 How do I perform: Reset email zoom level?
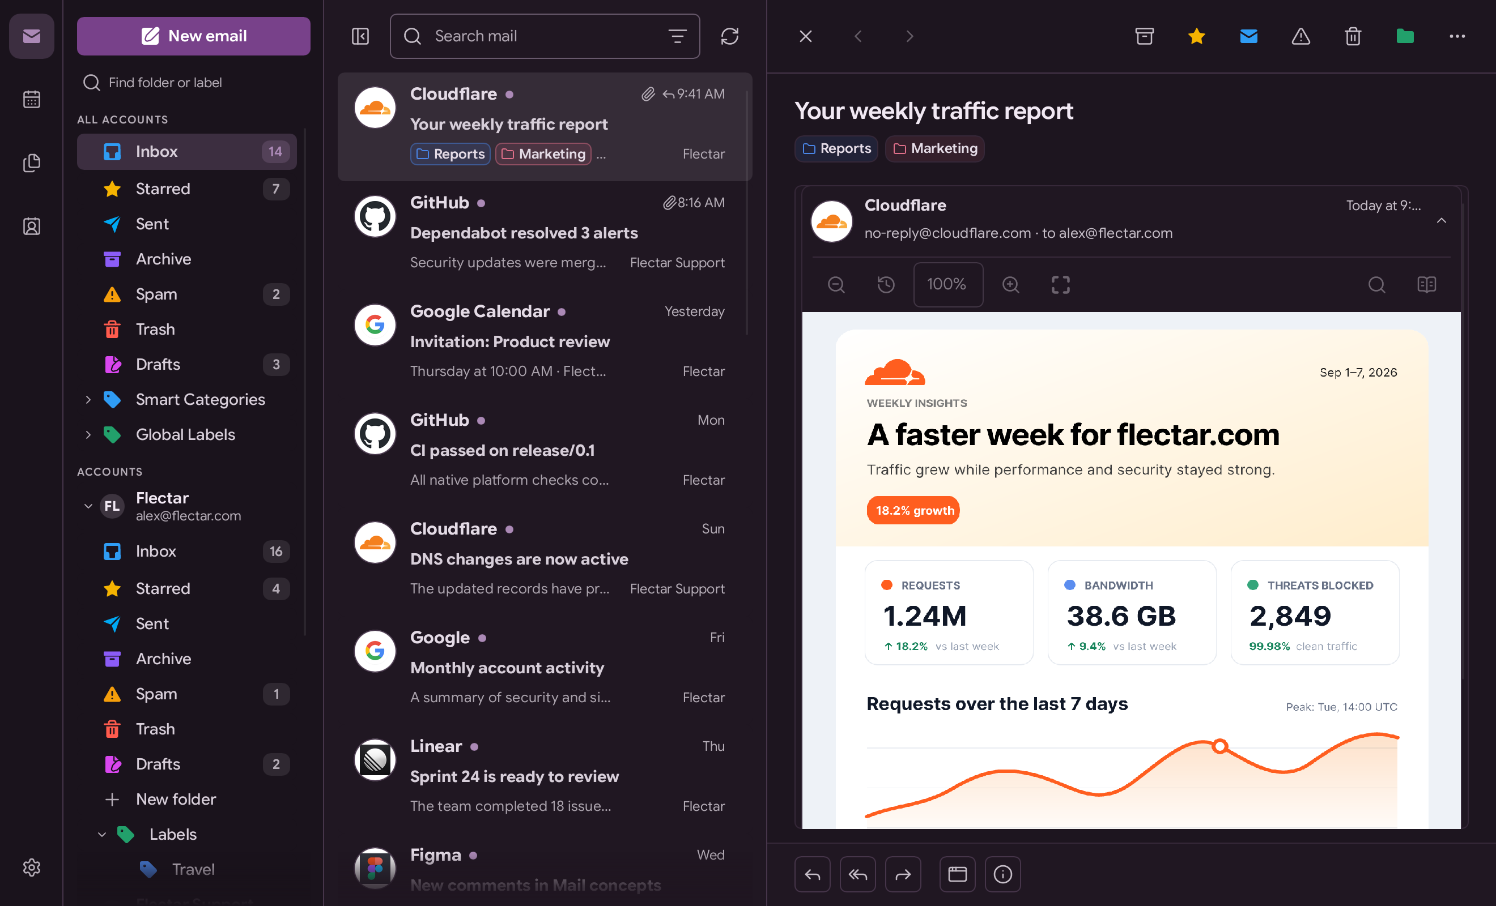click(x=886, y=285)
